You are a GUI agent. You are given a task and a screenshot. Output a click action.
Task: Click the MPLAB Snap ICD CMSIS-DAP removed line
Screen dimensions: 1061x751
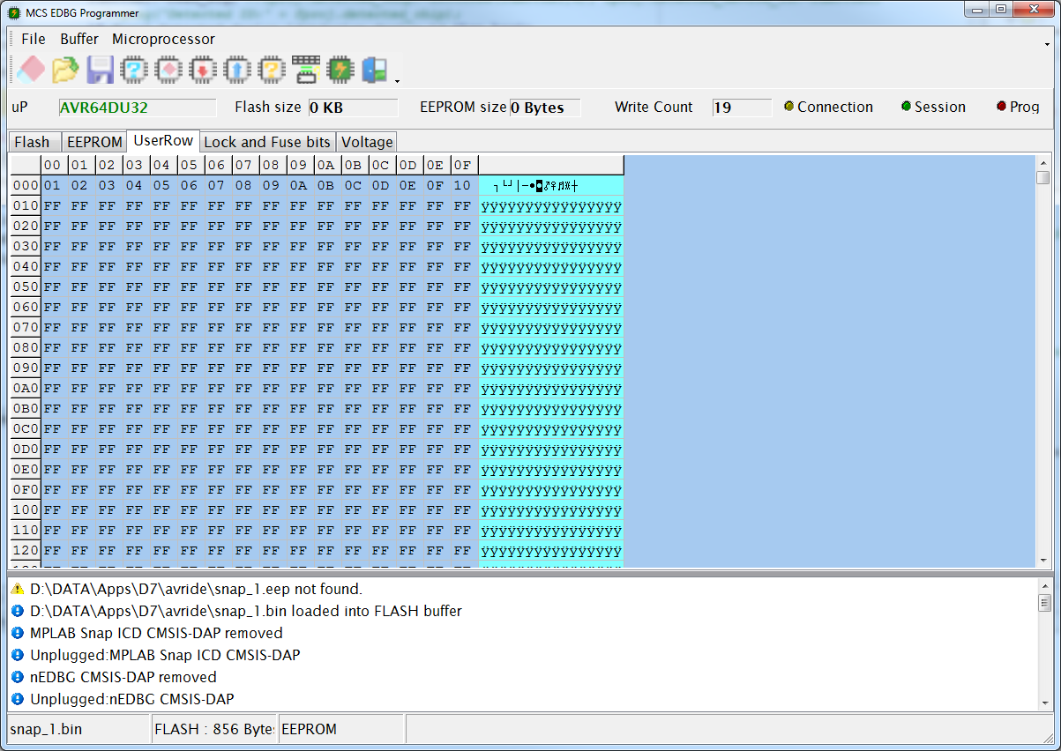tap(156, 633)
